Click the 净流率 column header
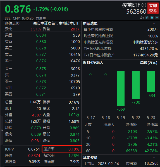160x167 pixels. (x=152, y=125)
